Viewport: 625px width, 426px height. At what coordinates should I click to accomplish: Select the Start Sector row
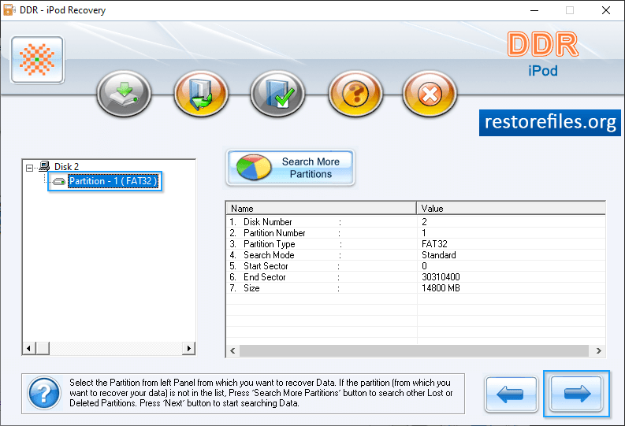(x=415, y=266)
